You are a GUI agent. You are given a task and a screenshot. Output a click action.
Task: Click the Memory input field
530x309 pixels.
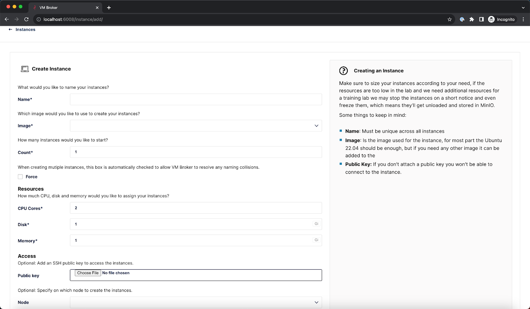tap(192, 241)
